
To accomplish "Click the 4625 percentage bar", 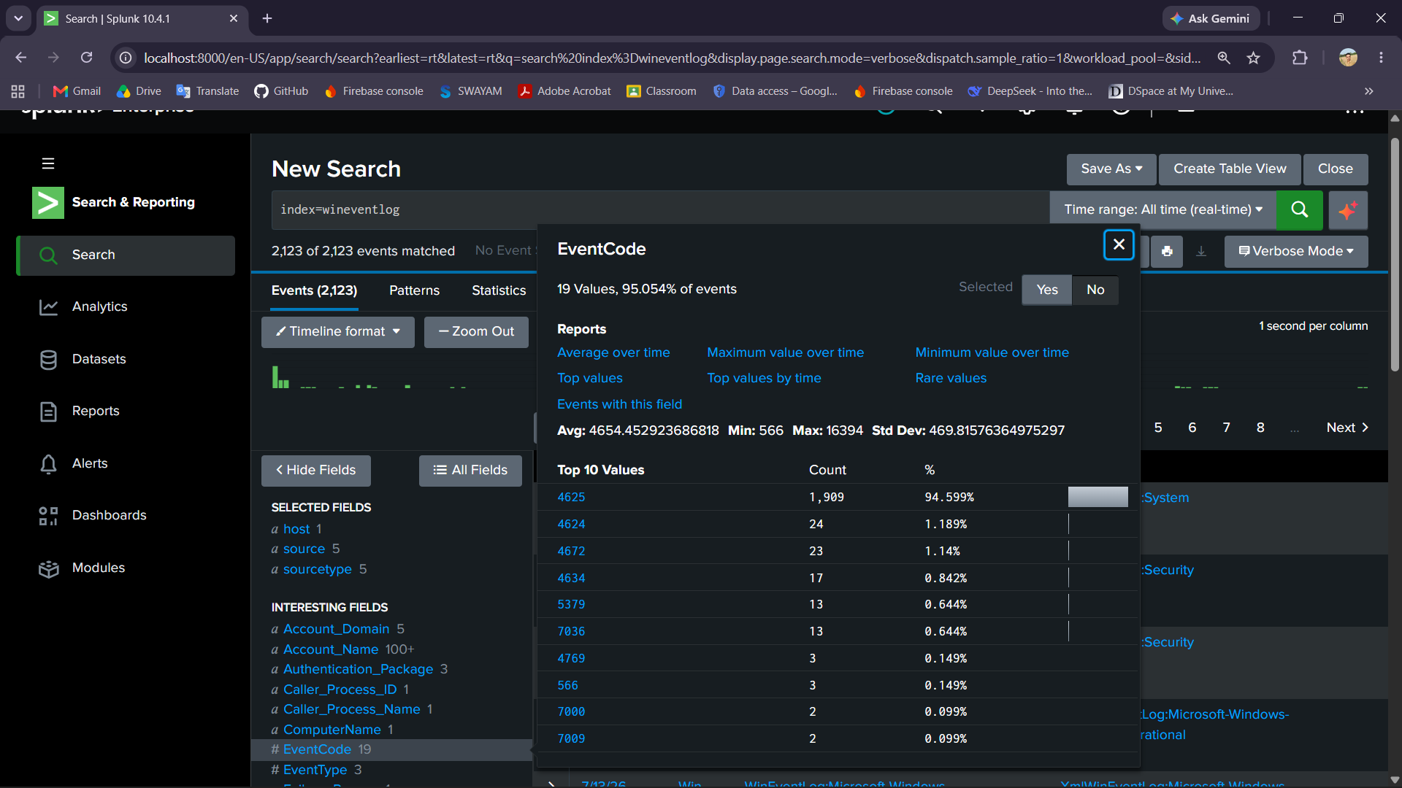I will tap(1098, 497).
